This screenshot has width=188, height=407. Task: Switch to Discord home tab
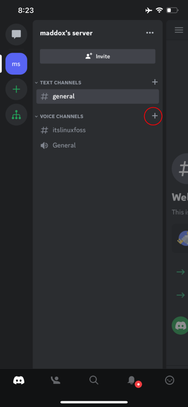tap(19, 380)
